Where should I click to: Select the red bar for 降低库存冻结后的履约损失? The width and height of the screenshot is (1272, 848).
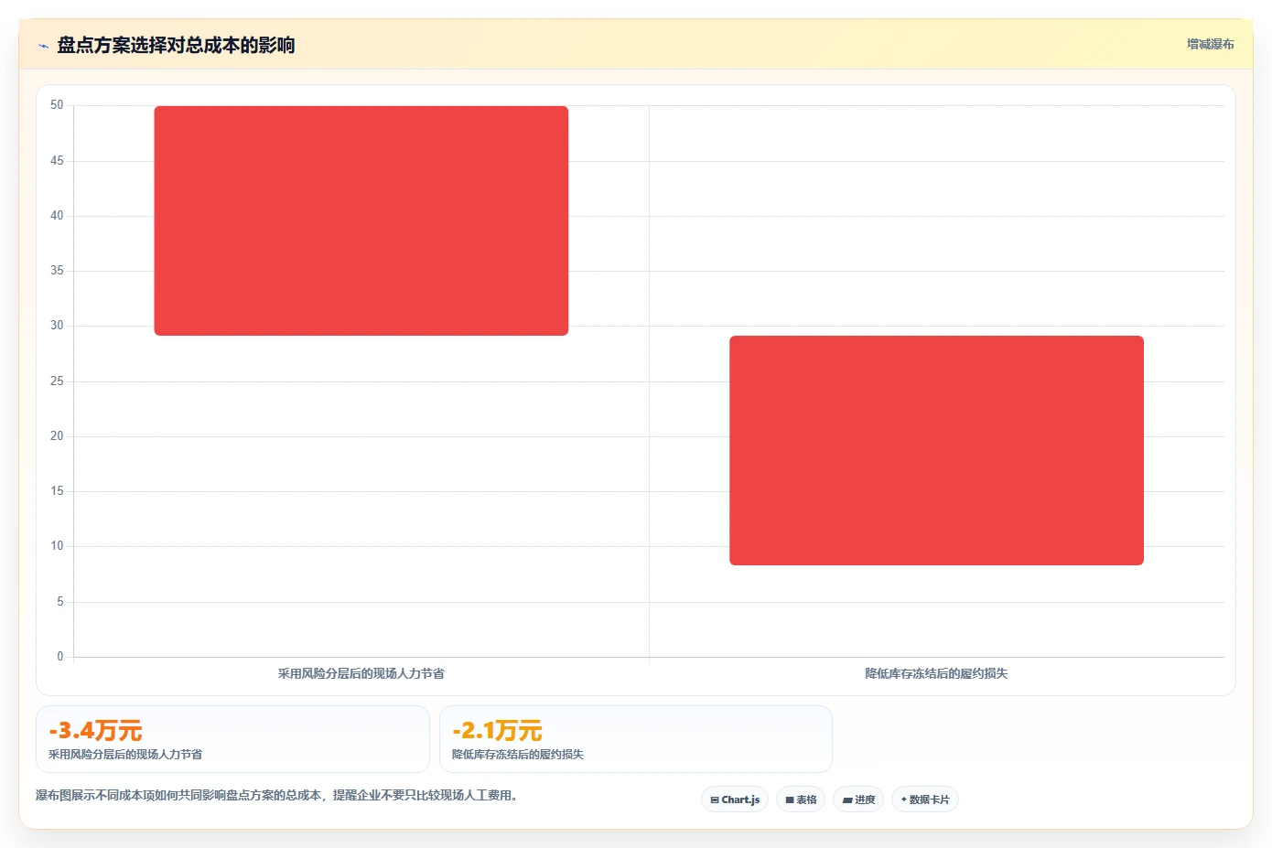tap(936, 450)
